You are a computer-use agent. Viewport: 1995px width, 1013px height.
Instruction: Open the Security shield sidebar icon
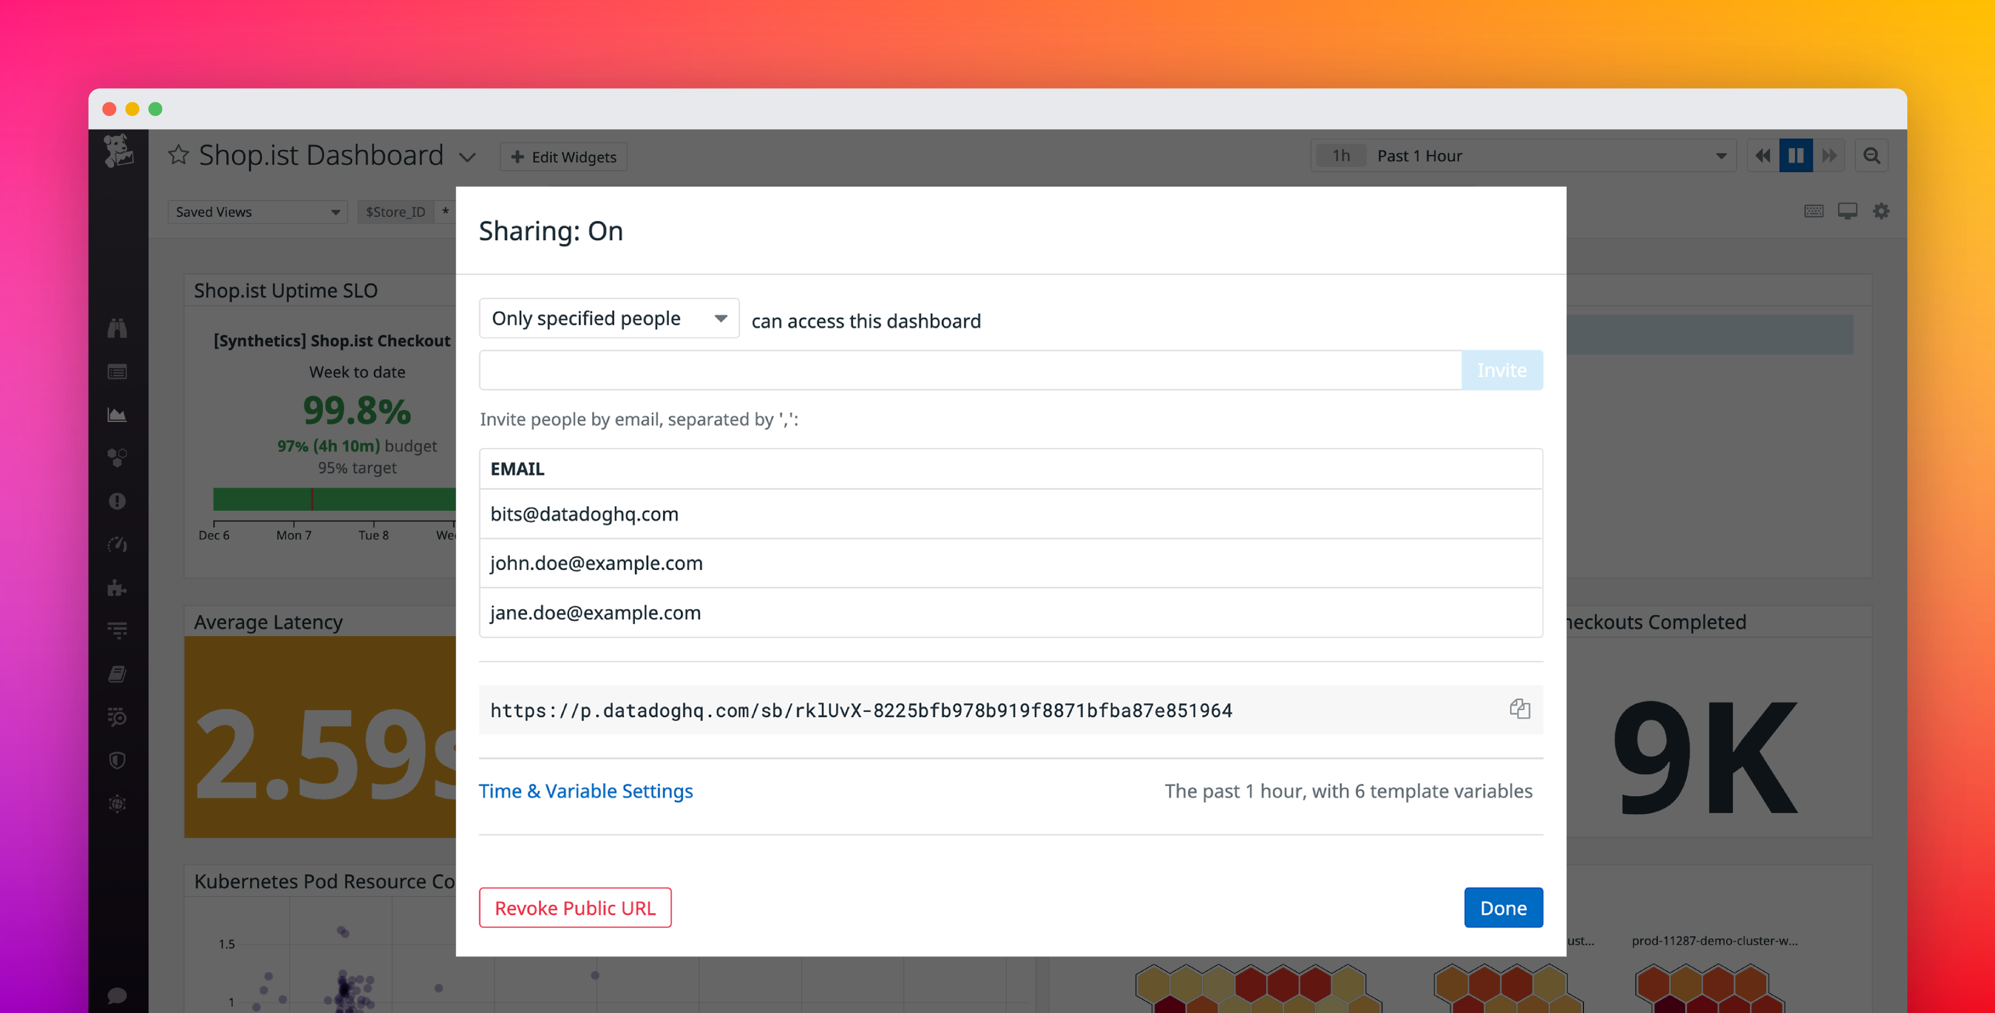[x=118, y=761]
